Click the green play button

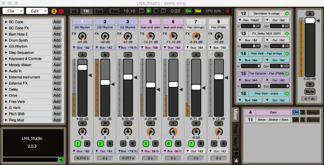point(149,11)
